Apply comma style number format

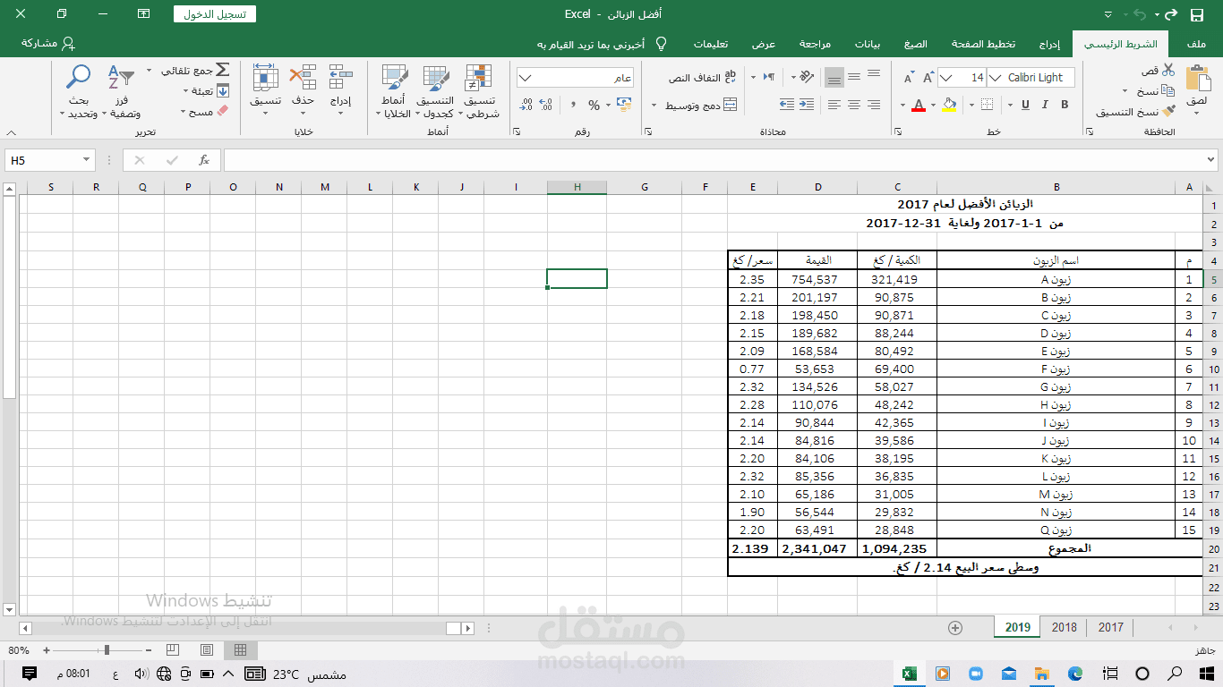point(572,106)
